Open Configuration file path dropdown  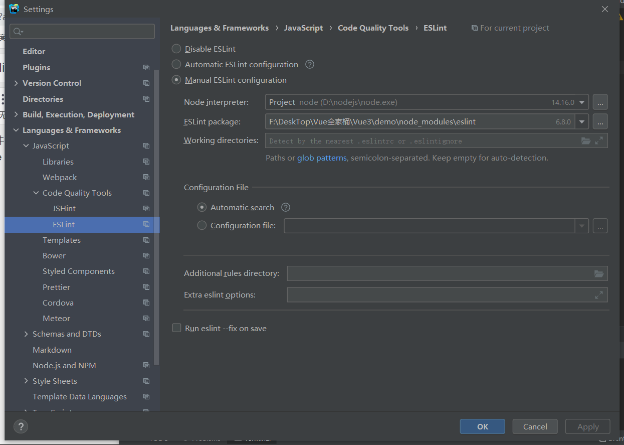coord(582,226)
